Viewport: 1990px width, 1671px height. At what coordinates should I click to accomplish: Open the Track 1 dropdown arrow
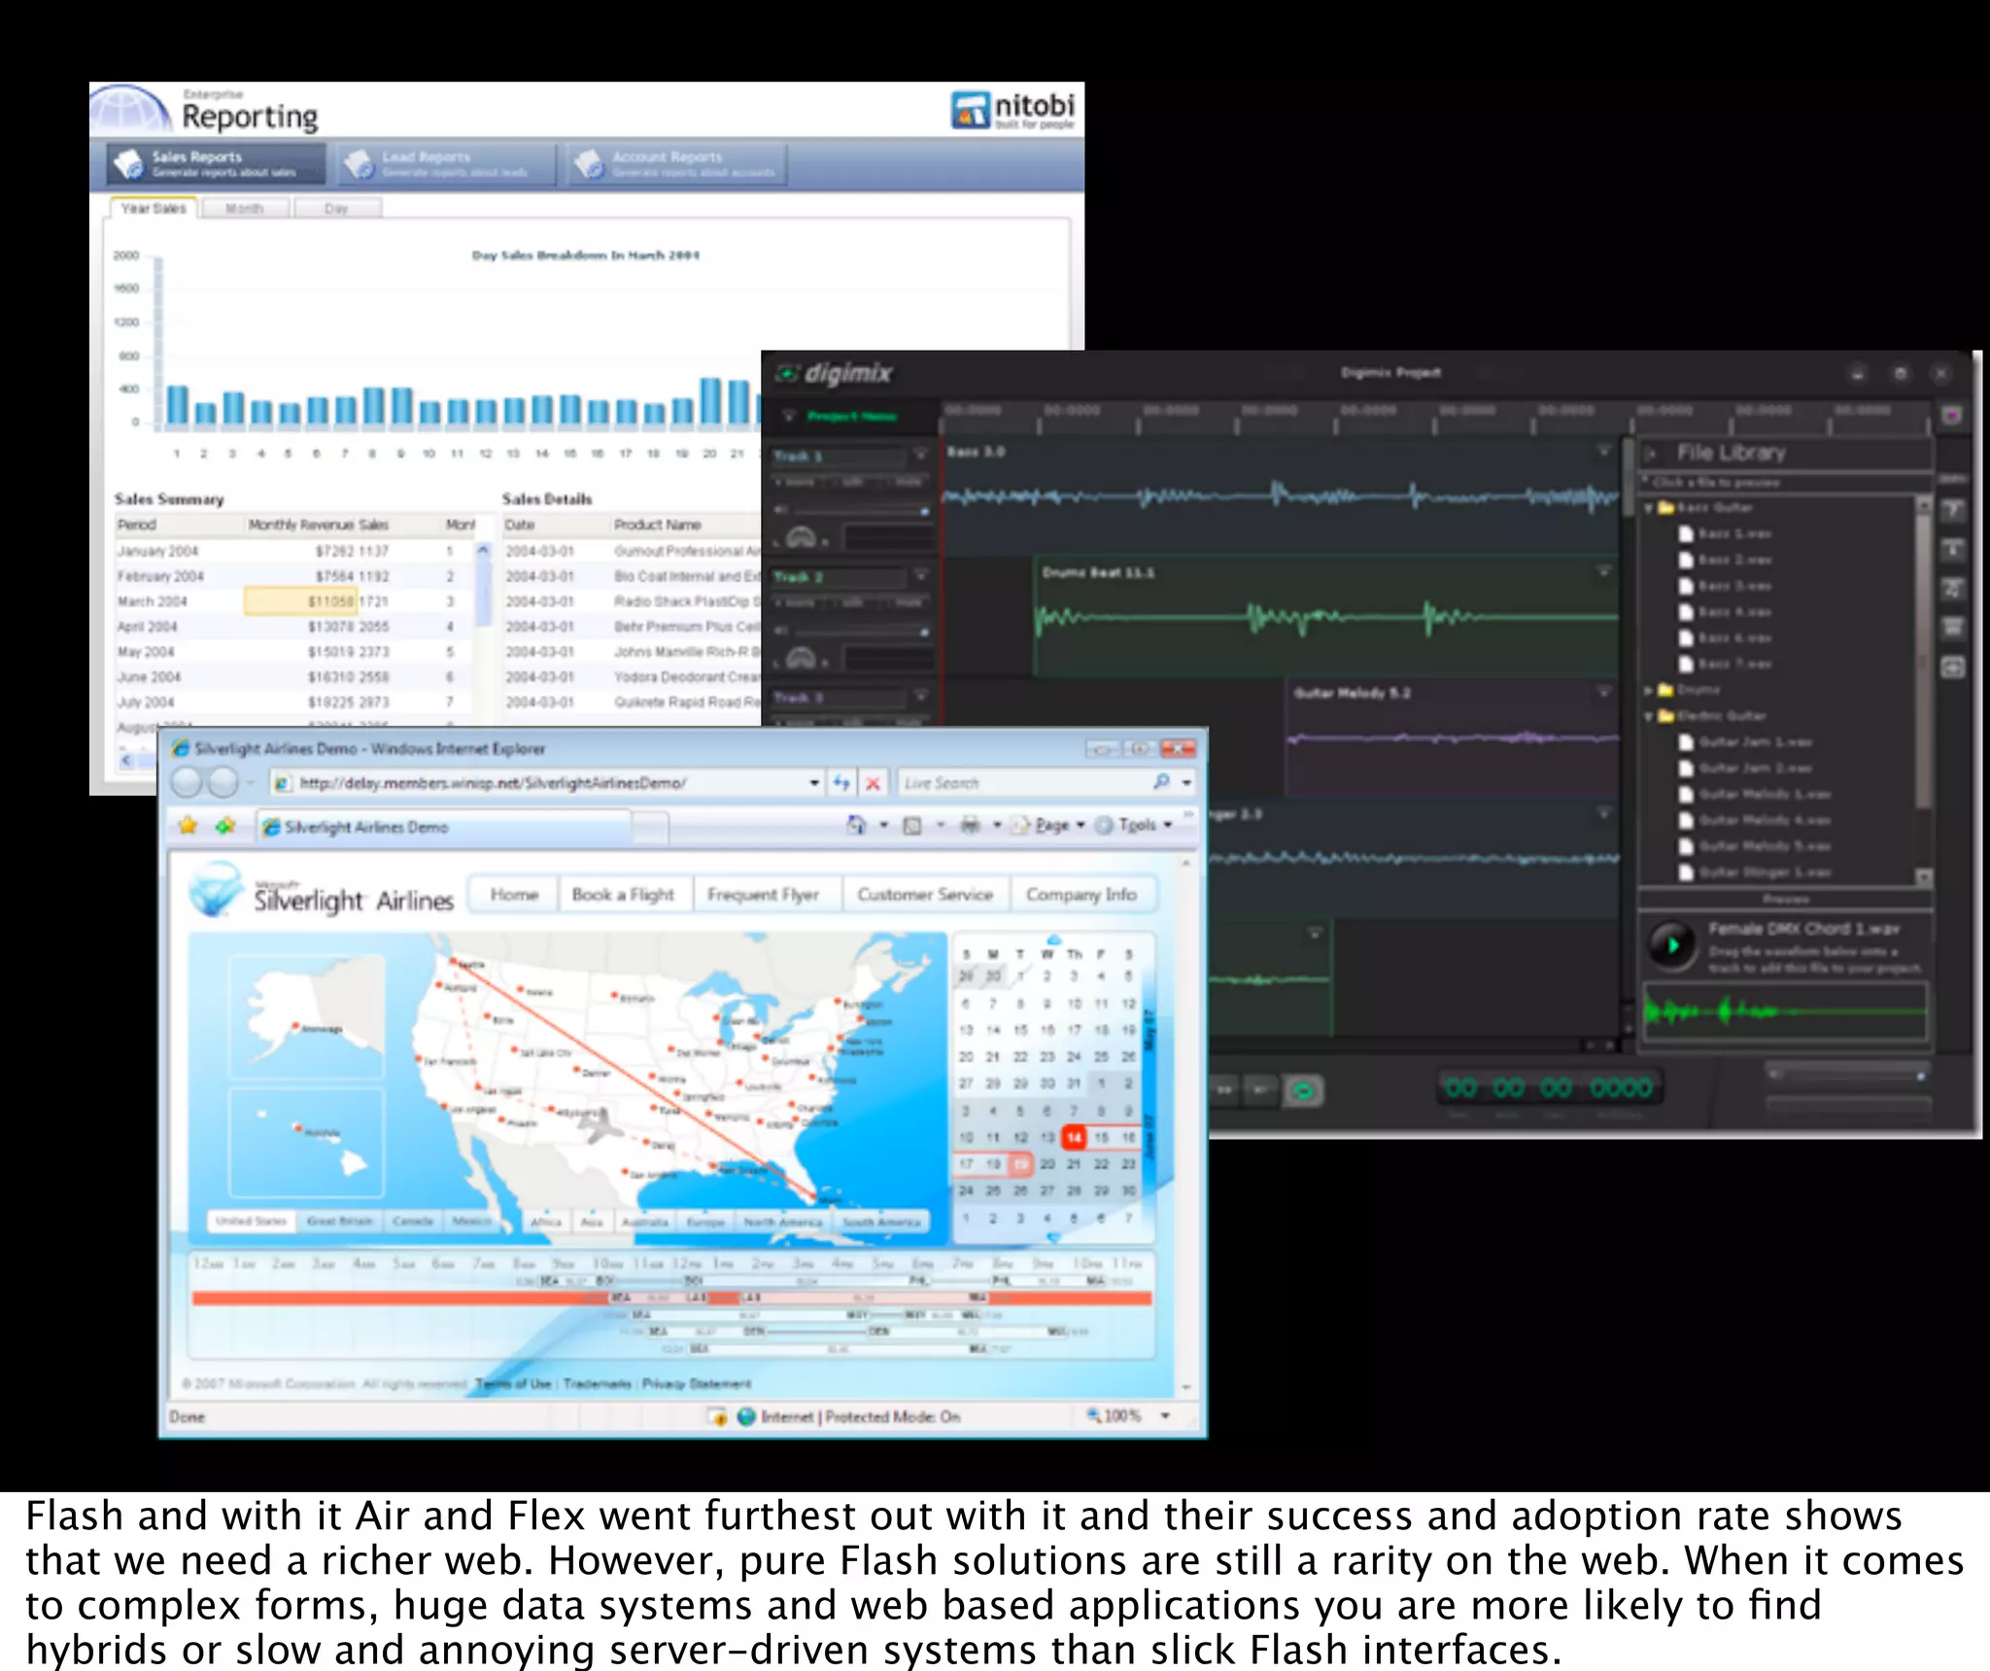pos(920,454)
